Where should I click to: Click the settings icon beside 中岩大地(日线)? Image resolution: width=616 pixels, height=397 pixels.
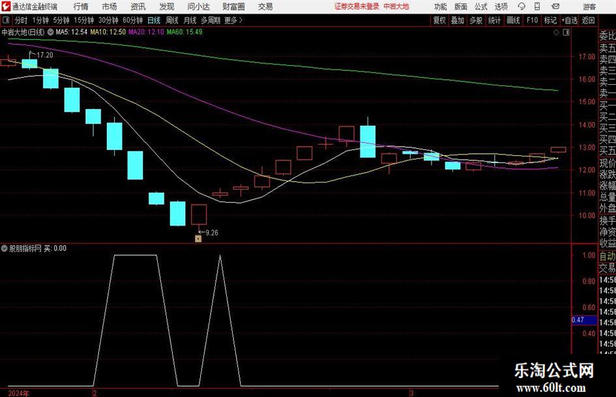pos(51,32)
